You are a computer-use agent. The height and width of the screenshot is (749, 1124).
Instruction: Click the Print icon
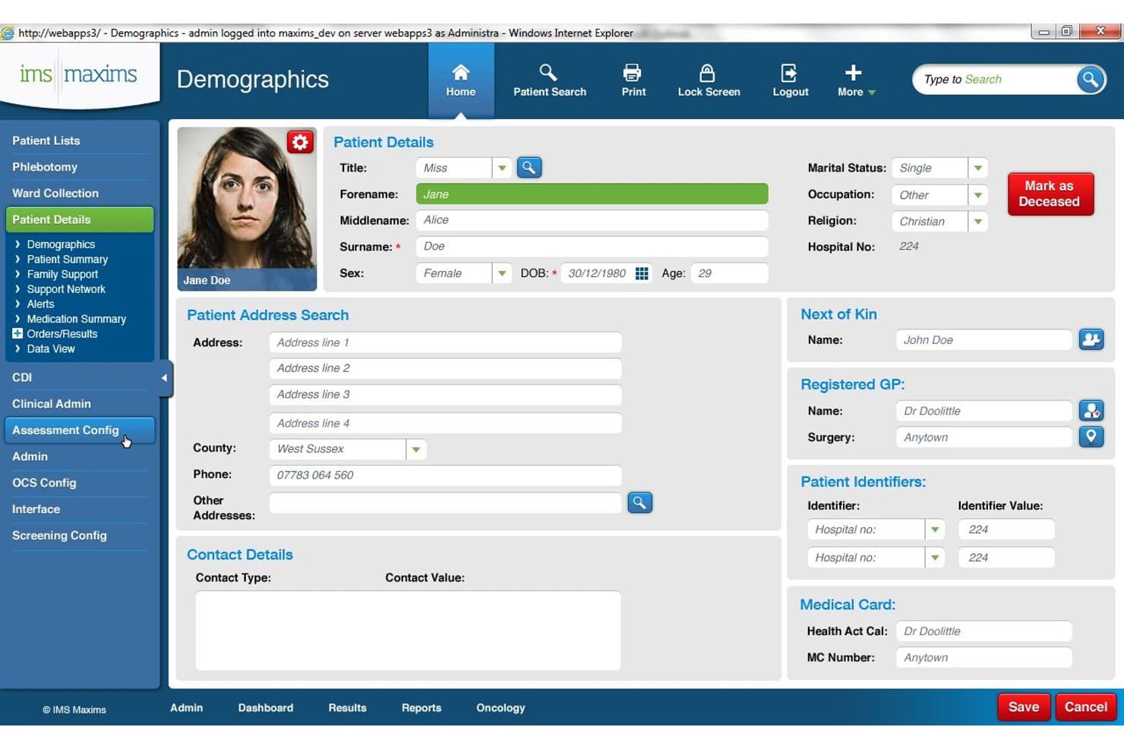632,73
